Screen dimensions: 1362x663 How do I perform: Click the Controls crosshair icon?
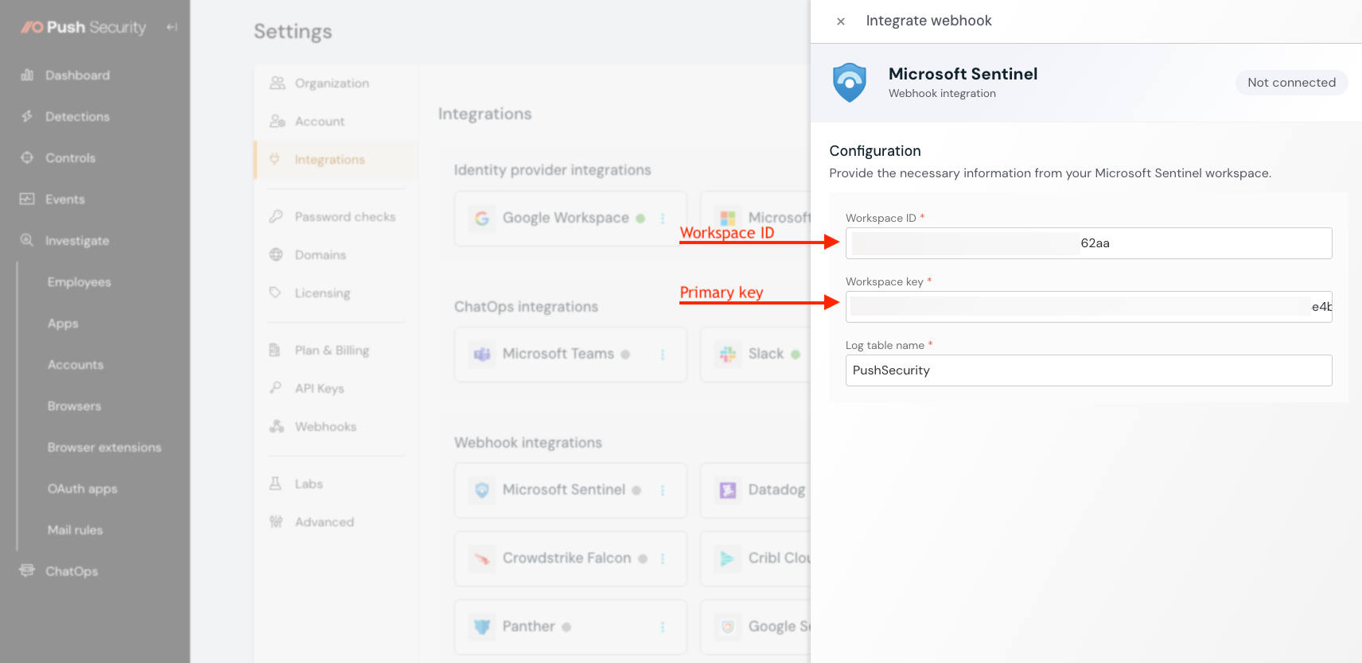[x=27, y=157]
